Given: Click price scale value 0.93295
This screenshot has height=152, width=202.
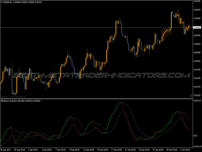Looking at the screenshot, I should (197, 18).
